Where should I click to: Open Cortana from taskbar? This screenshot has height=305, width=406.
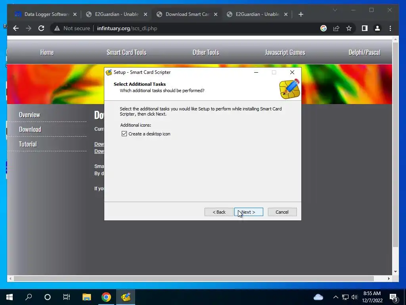pyautogui.click(x=48, y=297)
